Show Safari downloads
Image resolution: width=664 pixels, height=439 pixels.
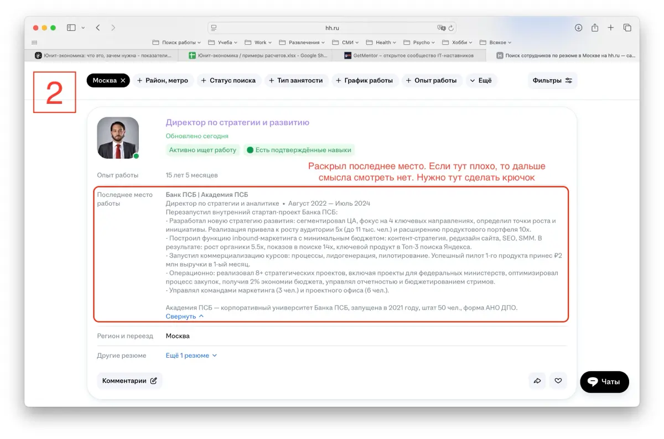(x=578, y=28)
